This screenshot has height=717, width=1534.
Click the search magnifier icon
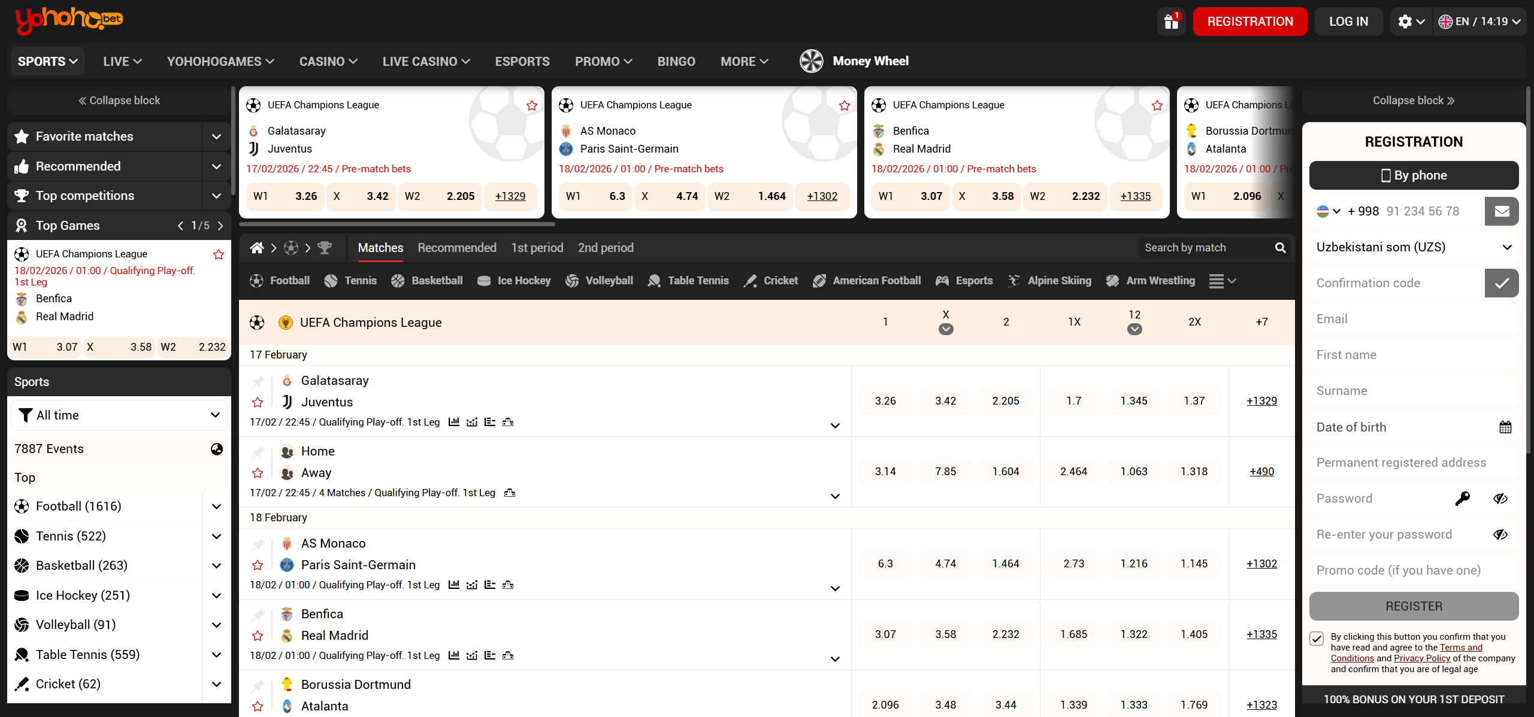click(x=1280, y=248)
